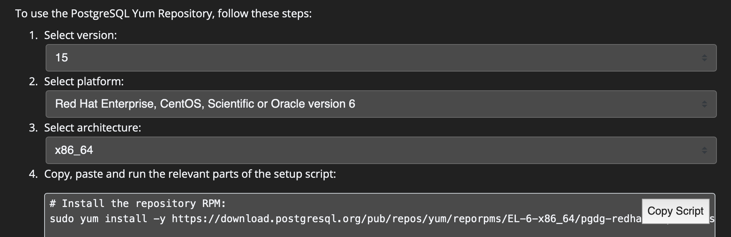Screen dimensions: 731x237
Task: Click the 'Select architecture:' step label
Action: pyautogui.click(x=92, y=128)
